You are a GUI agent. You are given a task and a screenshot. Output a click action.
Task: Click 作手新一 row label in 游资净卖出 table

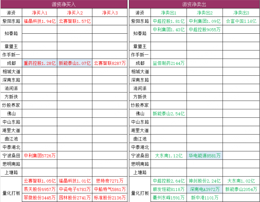click(140, 55)
